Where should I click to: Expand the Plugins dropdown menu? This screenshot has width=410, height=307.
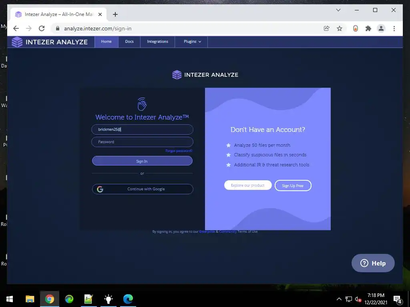192,42
